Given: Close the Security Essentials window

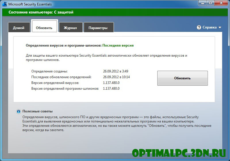Looking at the screenshot, I should [221, 3].
